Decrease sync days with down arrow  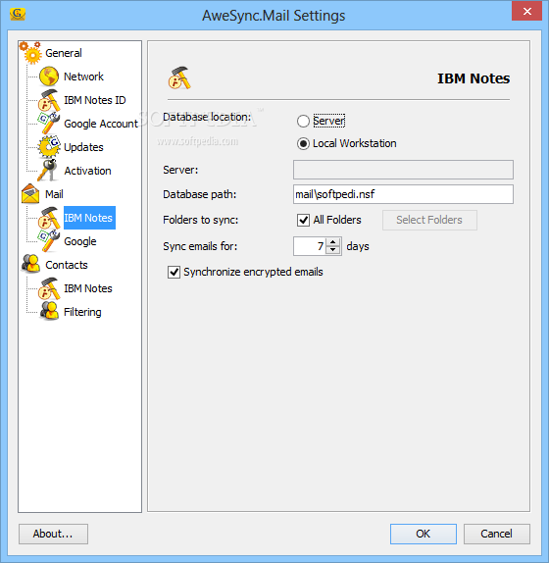pyautogui.click(x=333, y=250)
